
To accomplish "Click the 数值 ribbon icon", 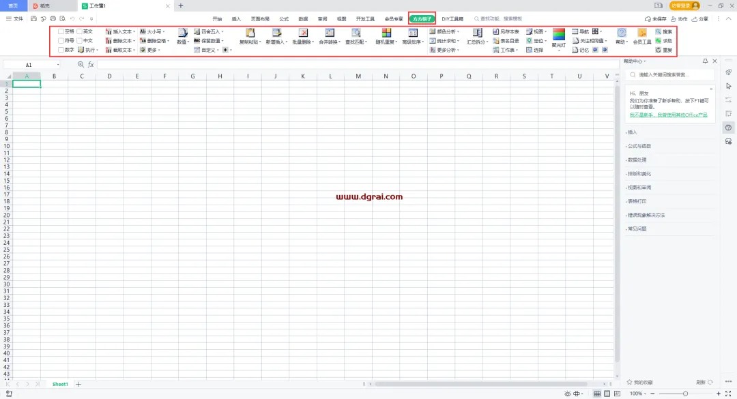I will point(182,33).
